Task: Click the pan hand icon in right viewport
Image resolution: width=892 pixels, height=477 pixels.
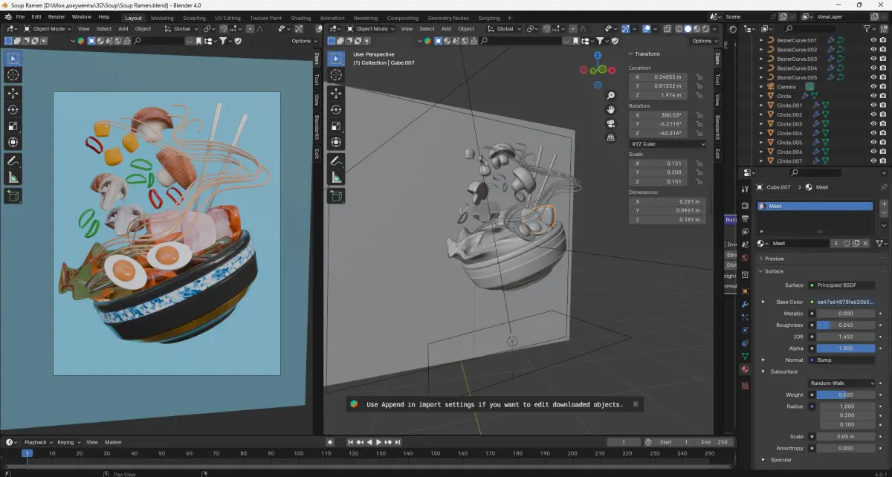Action: point(611,109)
